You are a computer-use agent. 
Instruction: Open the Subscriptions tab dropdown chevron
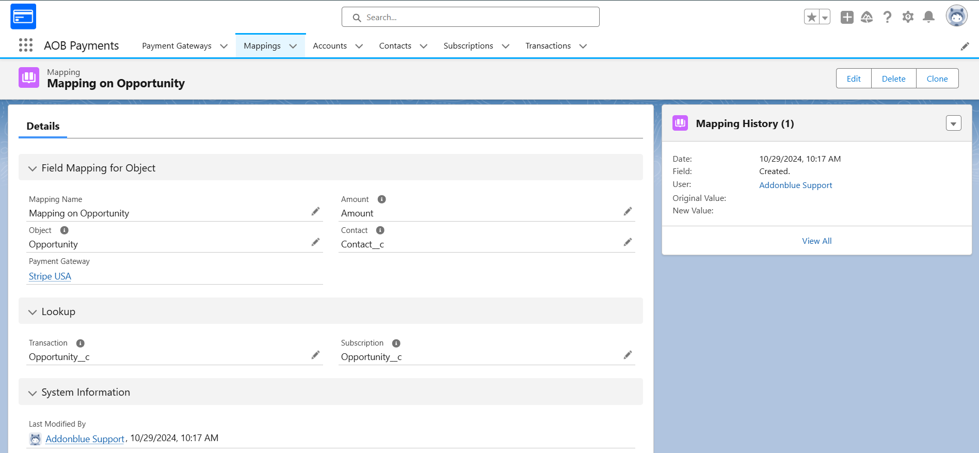click(506, 46)
